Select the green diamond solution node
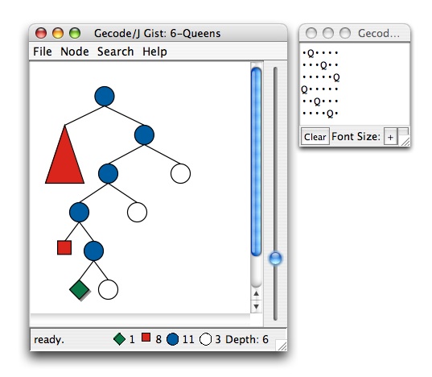432x377 pixels. coord(80,290)
